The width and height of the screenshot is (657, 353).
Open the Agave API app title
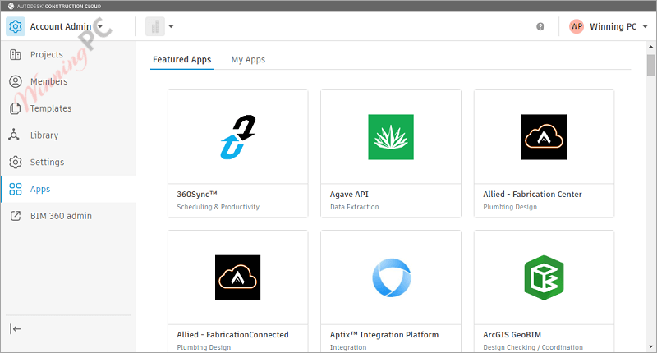tap(349, 195)
